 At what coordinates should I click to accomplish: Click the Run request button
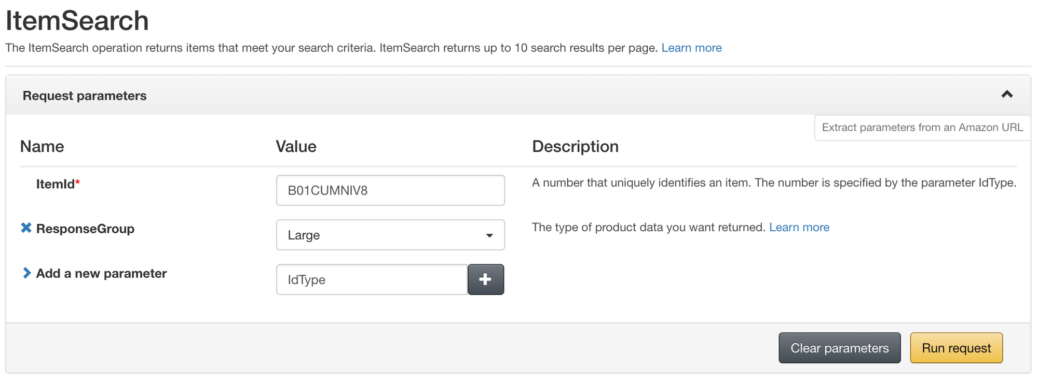click(x=956, y=348)
